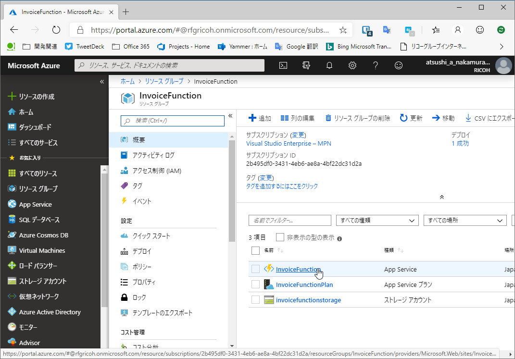Click 列の編集 toolbar button
This screenshot has width=515, height=359.
tap(298, 118)
